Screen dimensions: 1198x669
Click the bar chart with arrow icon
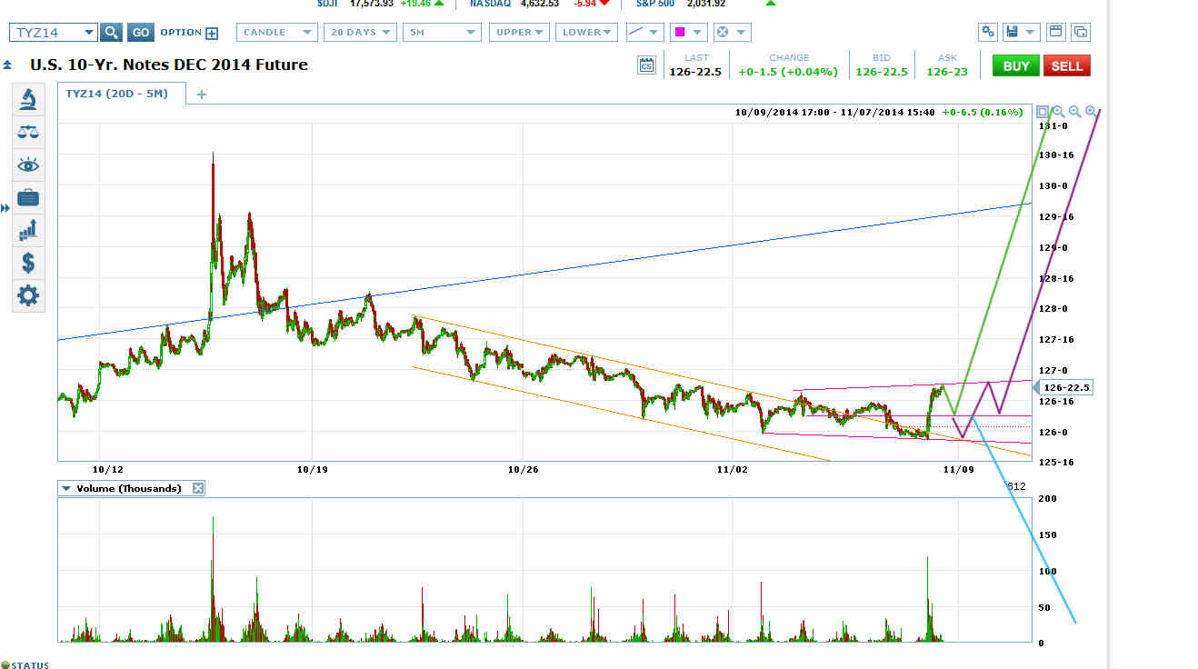pos(28,230)
